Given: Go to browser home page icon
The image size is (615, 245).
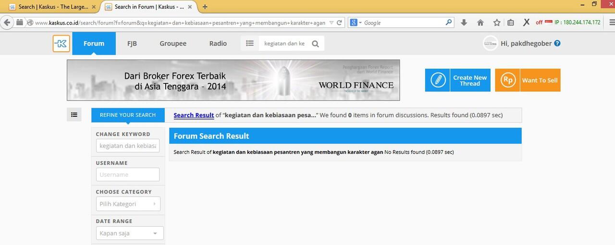Looking at the screenshot, I should pyautogui.click(x=480, y=23).
